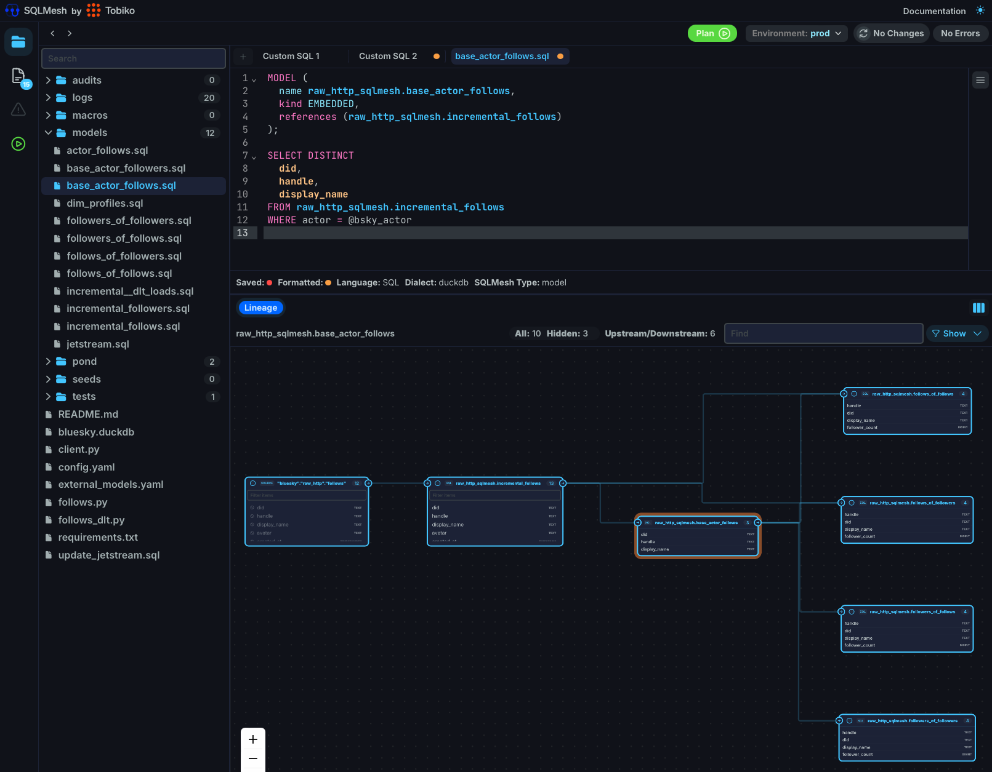
Task: Add a new editor tab with plus
Action: click(x=243, y=57)
